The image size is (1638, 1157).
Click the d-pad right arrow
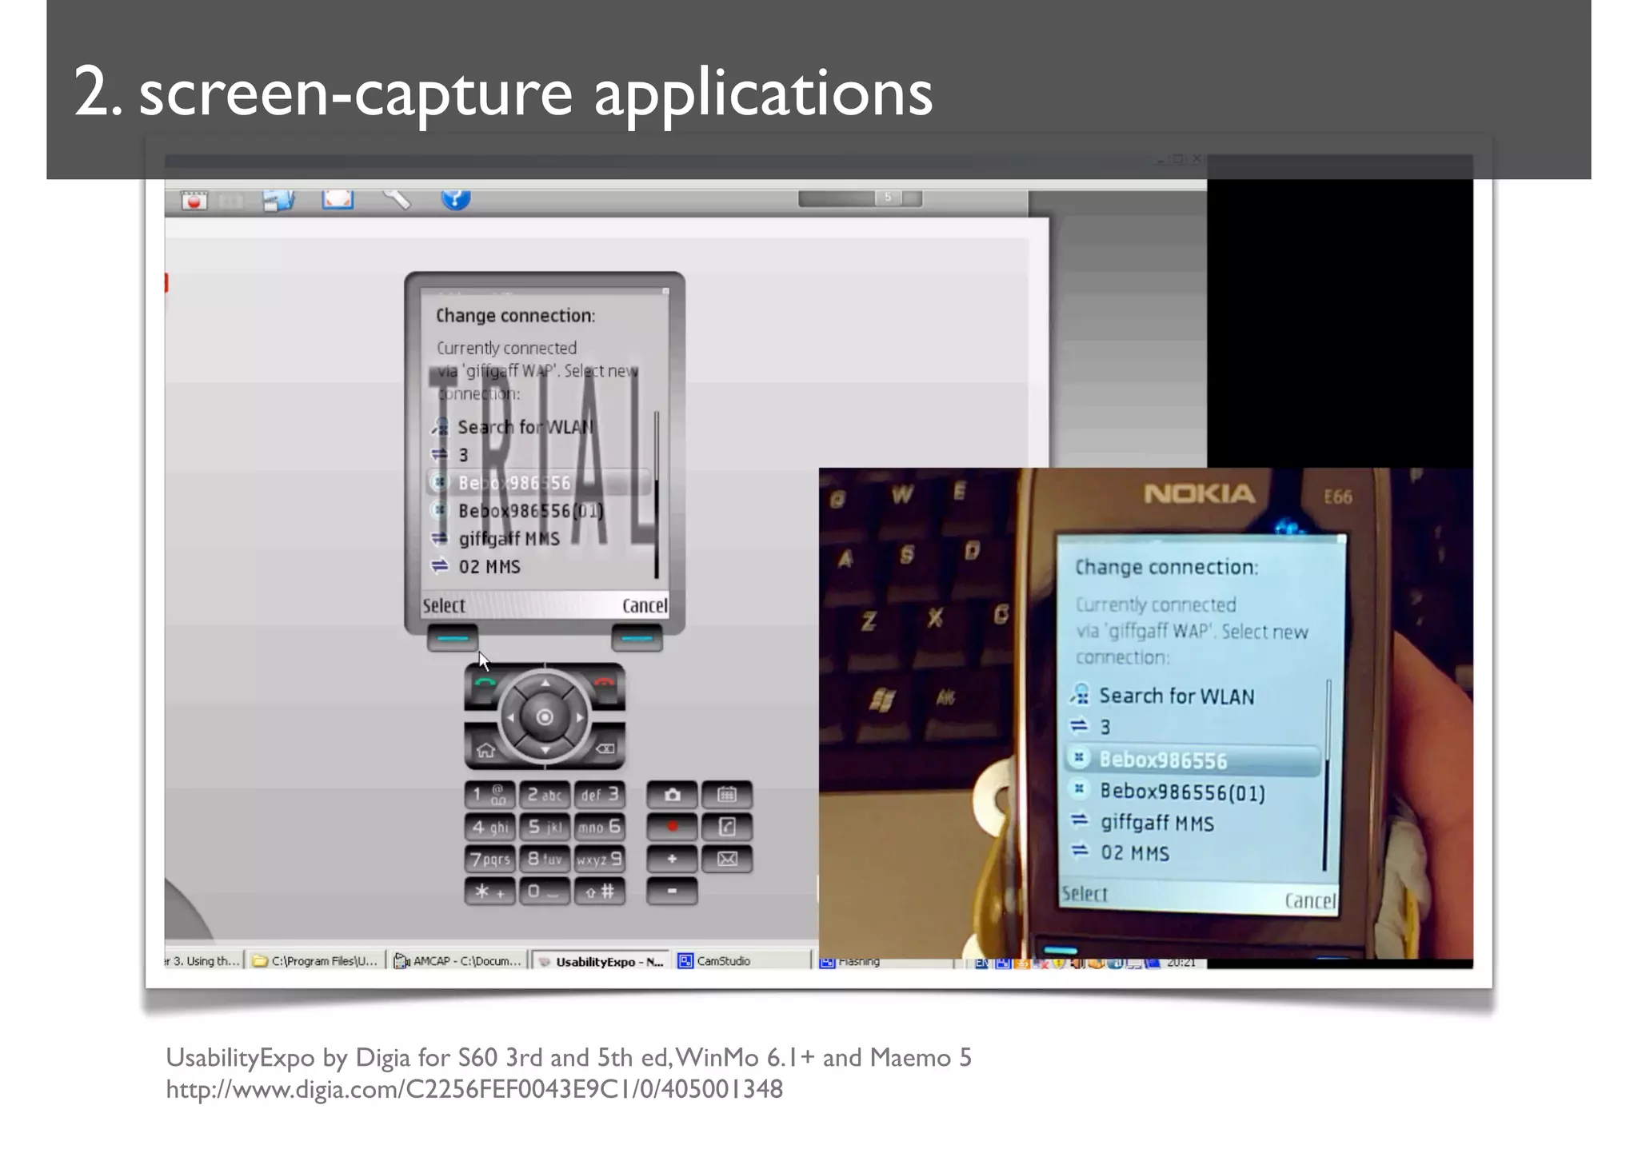(x=580, y=717)
